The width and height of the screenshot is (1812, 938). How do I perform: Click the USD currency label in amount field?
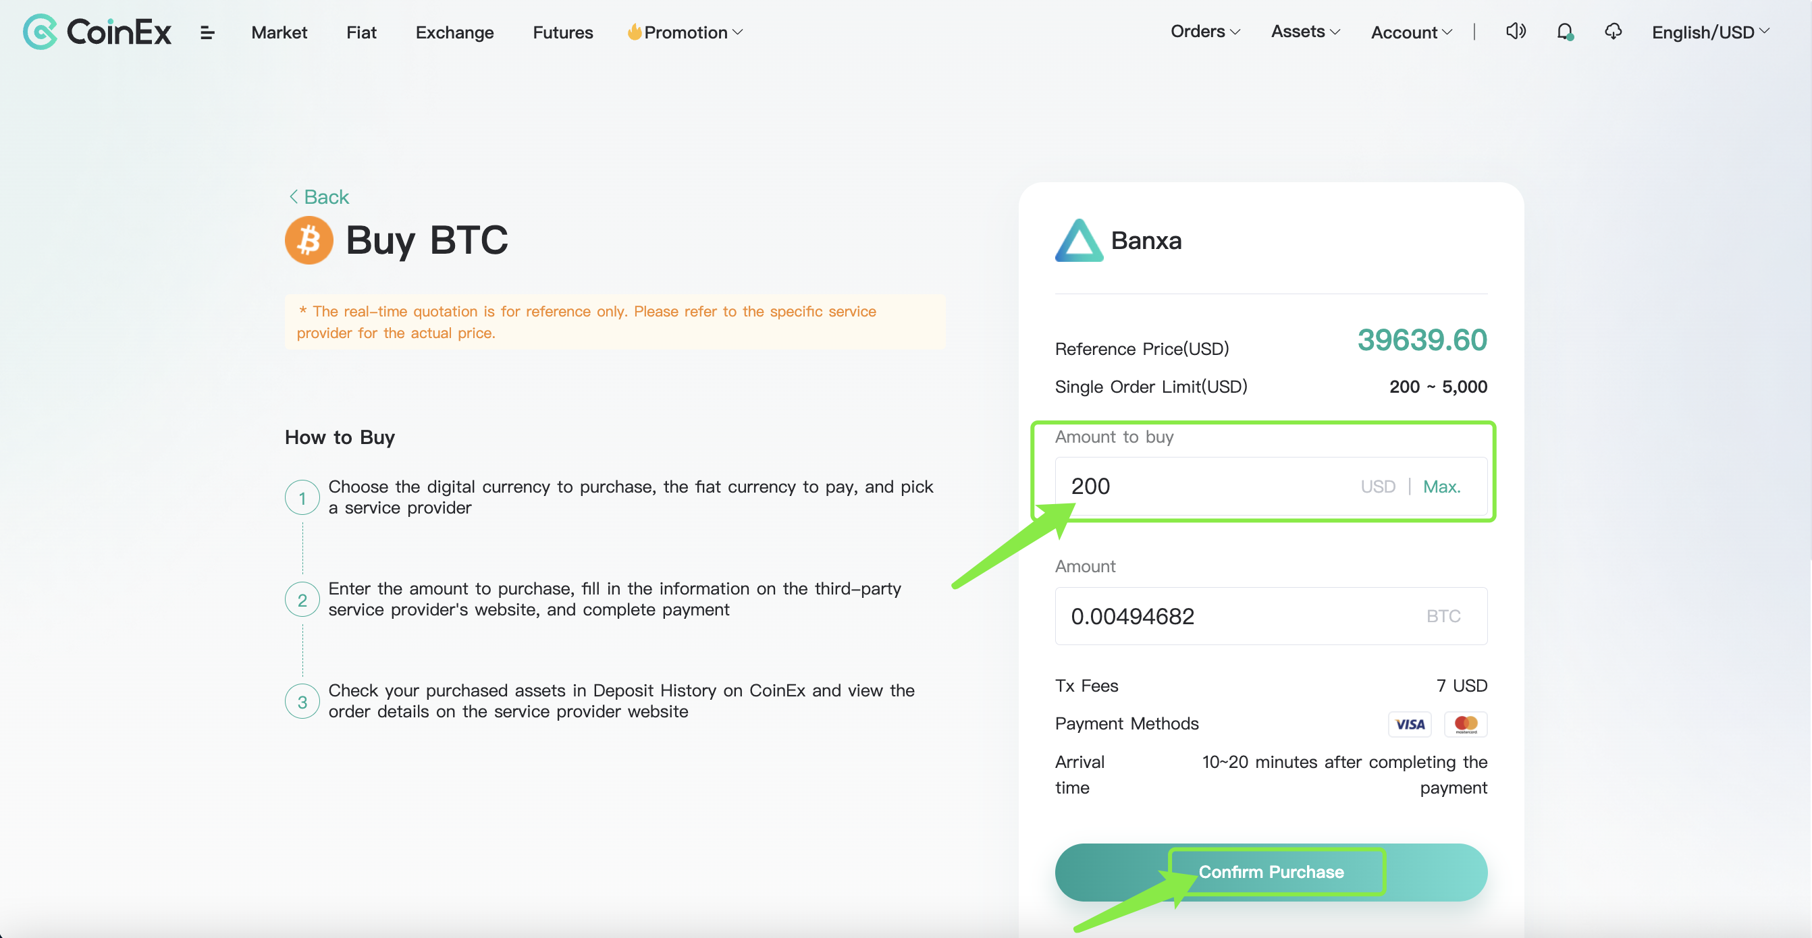click(x=1377, y=487)
